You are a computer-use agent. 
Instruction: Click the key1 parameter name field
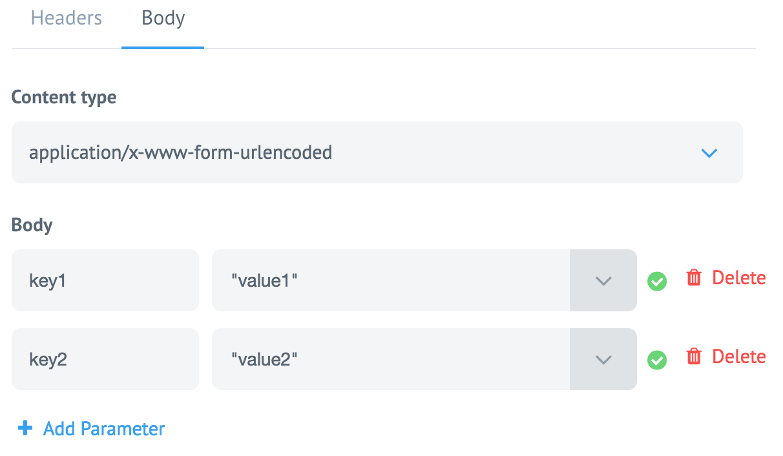105,281
